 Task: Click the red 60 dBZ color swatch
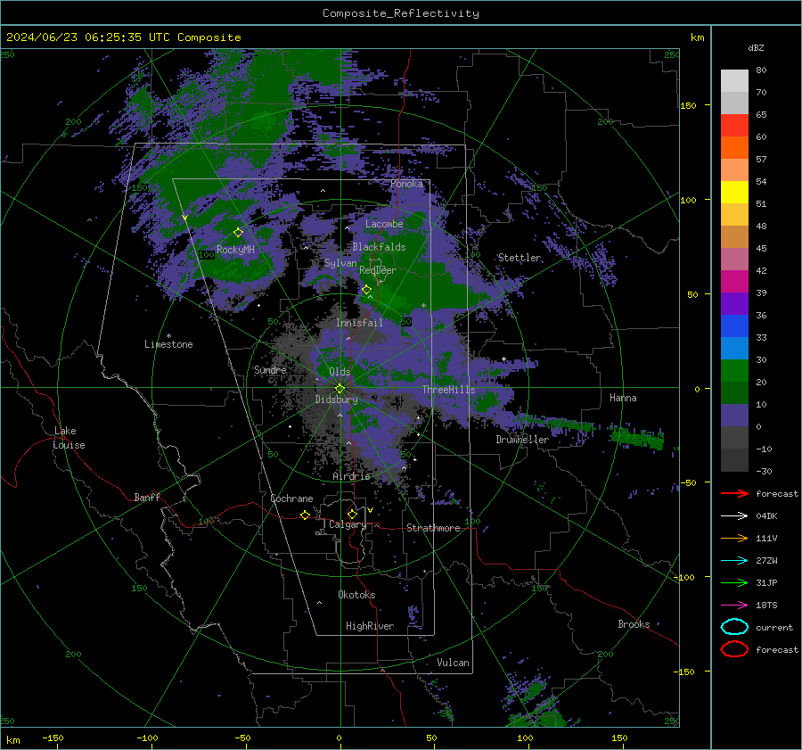(x=734, y=126)
